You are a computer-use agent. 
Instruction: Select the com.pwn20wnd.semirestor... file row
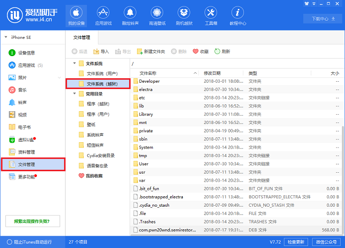(236, 230)
